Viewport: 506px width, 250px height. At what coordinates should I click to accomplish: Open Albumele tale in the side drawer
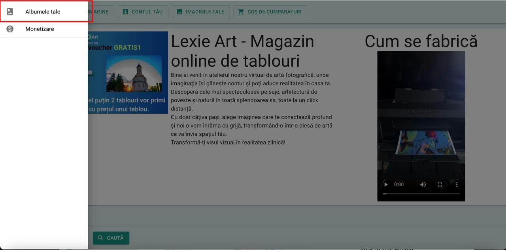coord(44,12)
